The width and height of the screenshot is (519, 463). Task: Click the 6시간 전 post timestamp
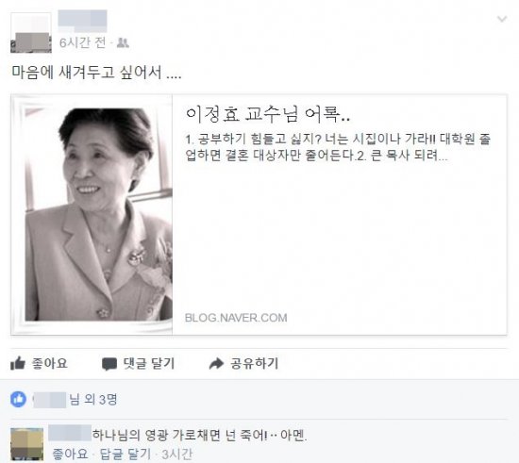click(83, 42)
